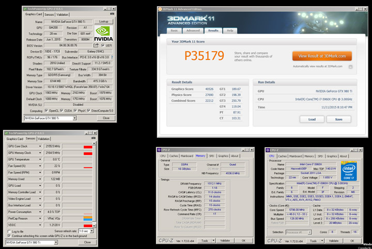The image size is (372, 249).
Task: Click the camera icon in GPU-Z Sensors window
Action: (x=94, y=138)
